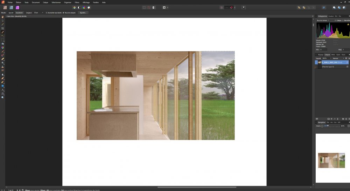Open layer blend options gear
The height and width of the screenshot is (191, 350).
346,58
